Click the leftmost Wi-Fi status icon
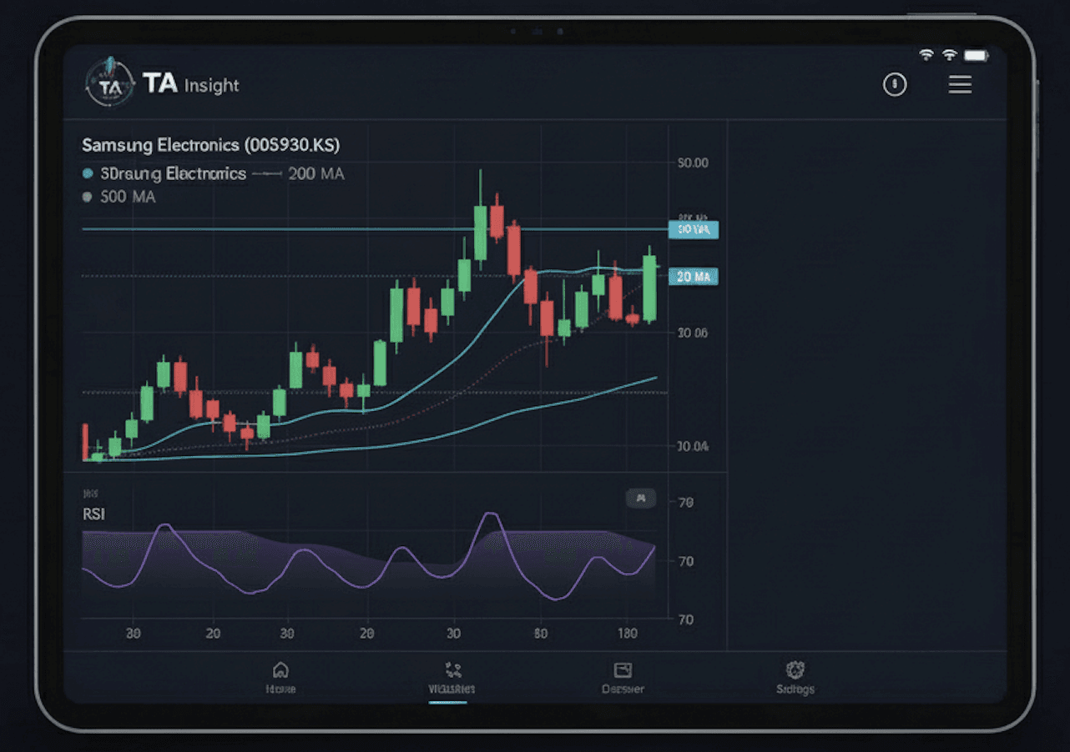The width and height of the screenshot is (1070, 752). tap(926, 55)
